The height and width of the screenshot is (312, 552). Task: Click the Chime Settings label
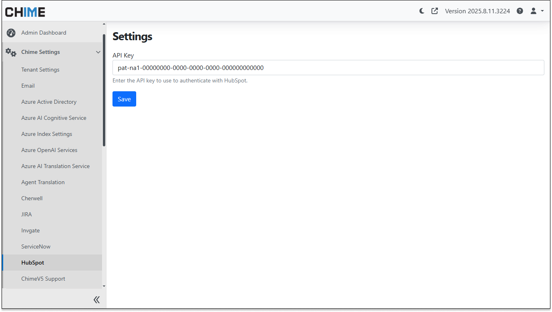[x=41, y=52]
